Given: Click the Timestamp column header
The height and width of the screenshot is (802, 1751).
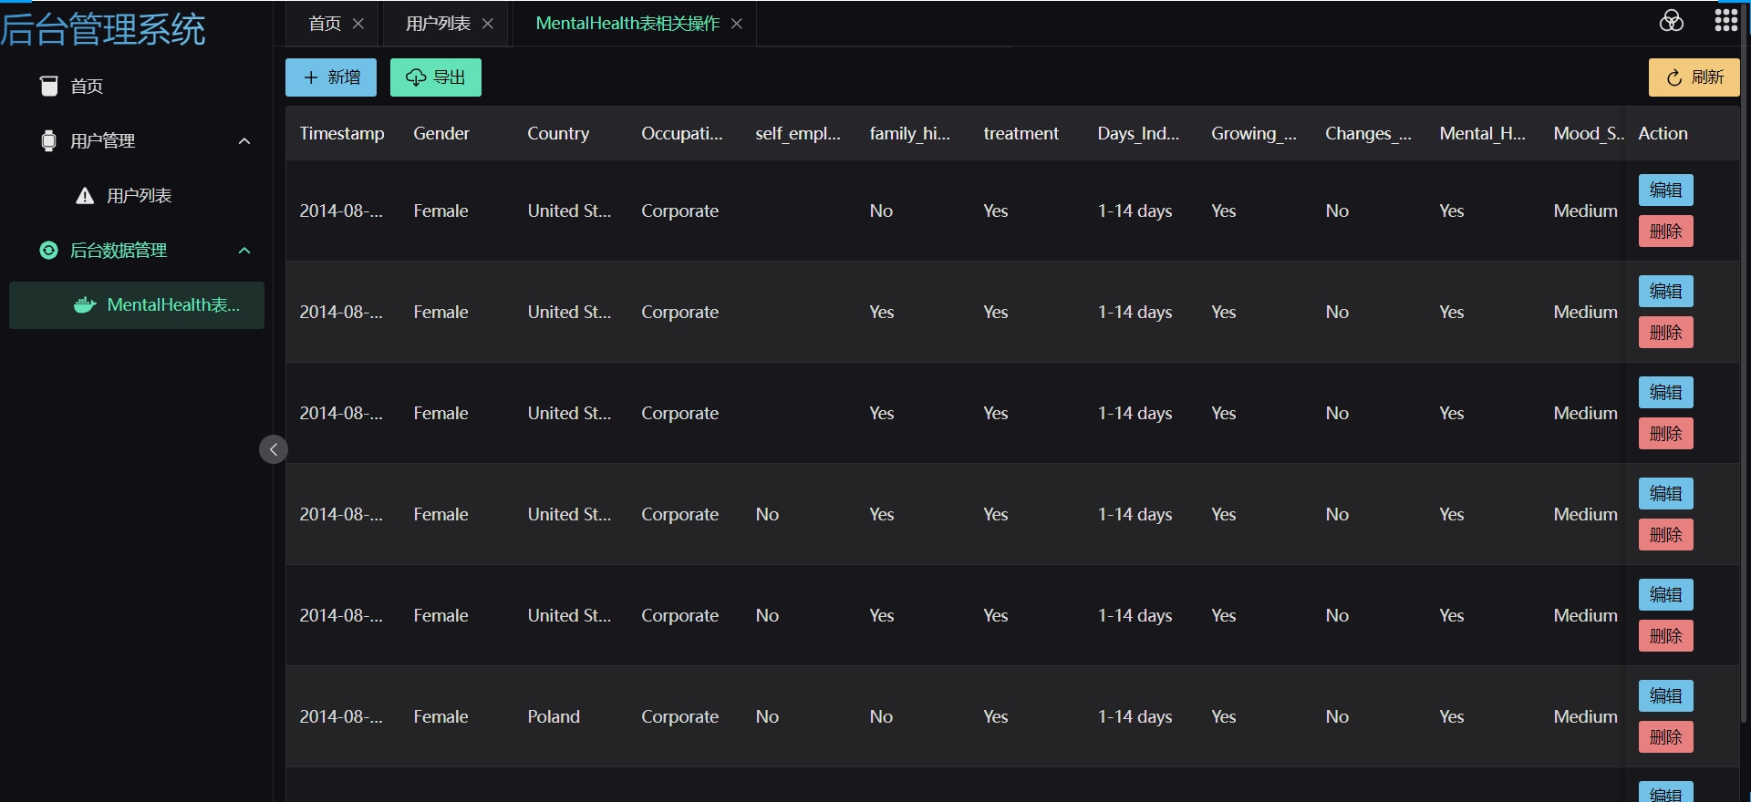Looking at the screenshot, I should tap(342, 134).
